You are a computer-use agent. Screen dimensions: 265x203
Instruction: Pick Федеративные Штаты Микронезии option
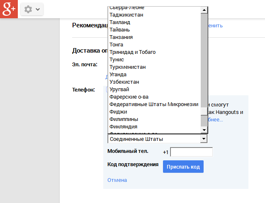point(154,104)
